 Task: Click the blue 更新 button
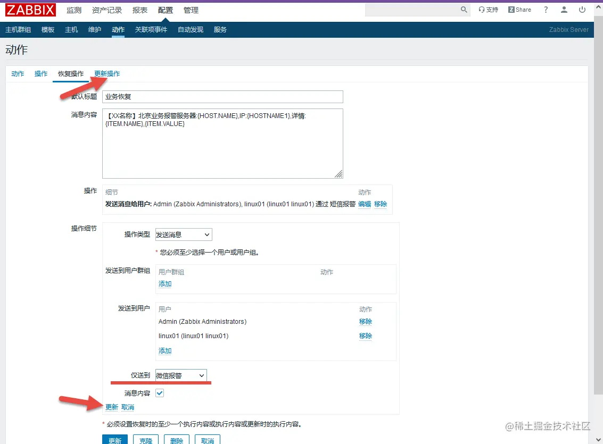(115, 440)
